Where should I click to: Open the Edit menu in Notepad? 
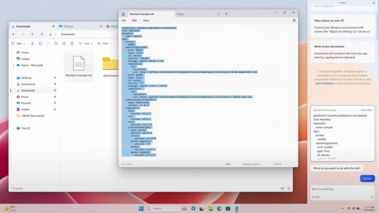[x=134, y=20]
